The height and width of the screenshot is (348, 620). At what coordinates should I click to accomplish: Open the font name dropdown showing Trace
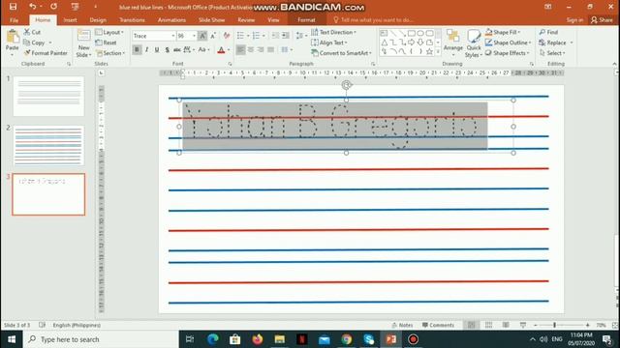coord(172,36)
